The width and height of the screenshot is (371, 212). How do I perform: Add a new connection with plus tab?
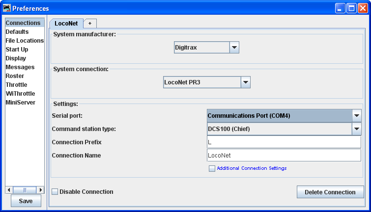click(x=90, y=23)
